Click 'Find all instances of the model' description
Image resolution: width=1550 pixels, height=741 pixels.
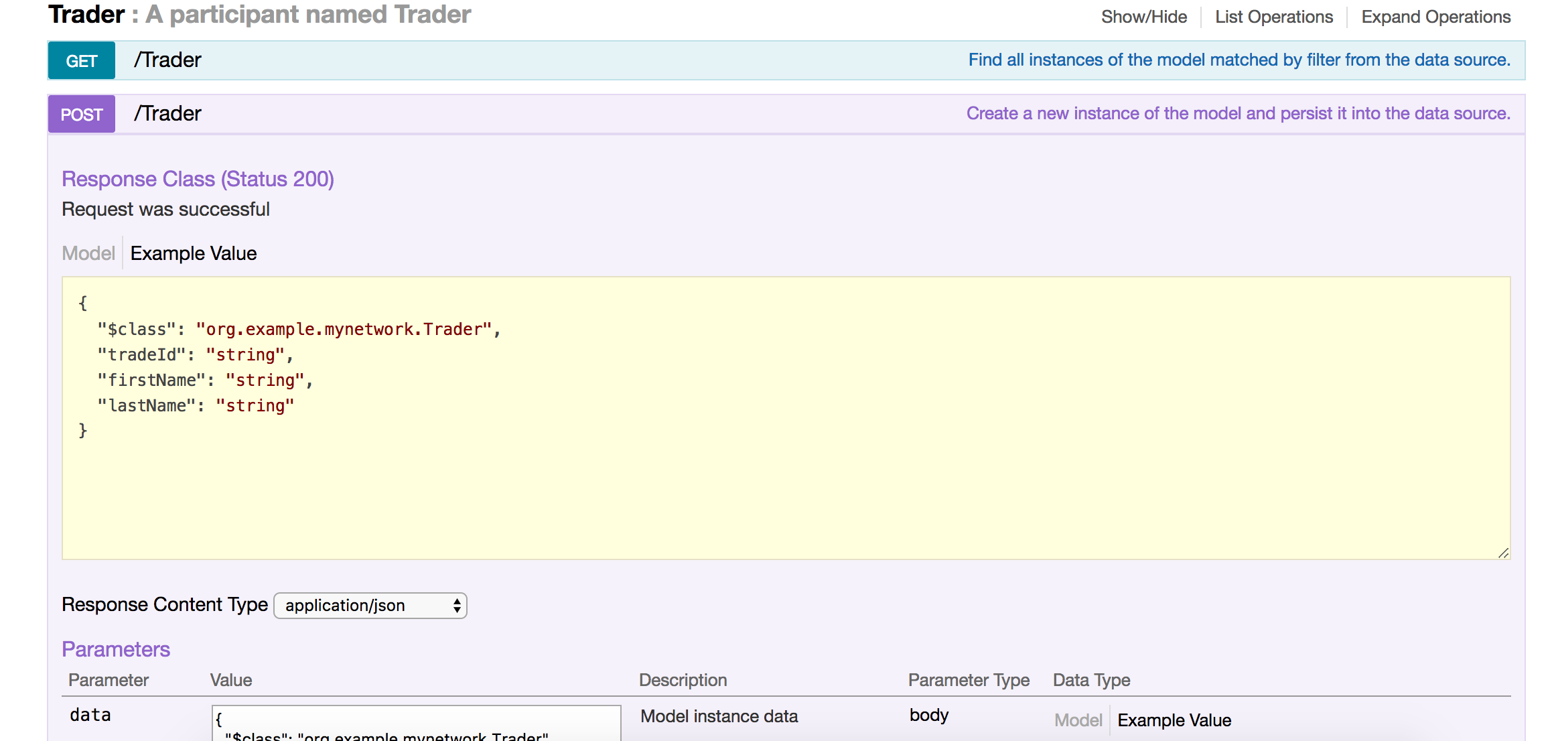(1239, 60)
